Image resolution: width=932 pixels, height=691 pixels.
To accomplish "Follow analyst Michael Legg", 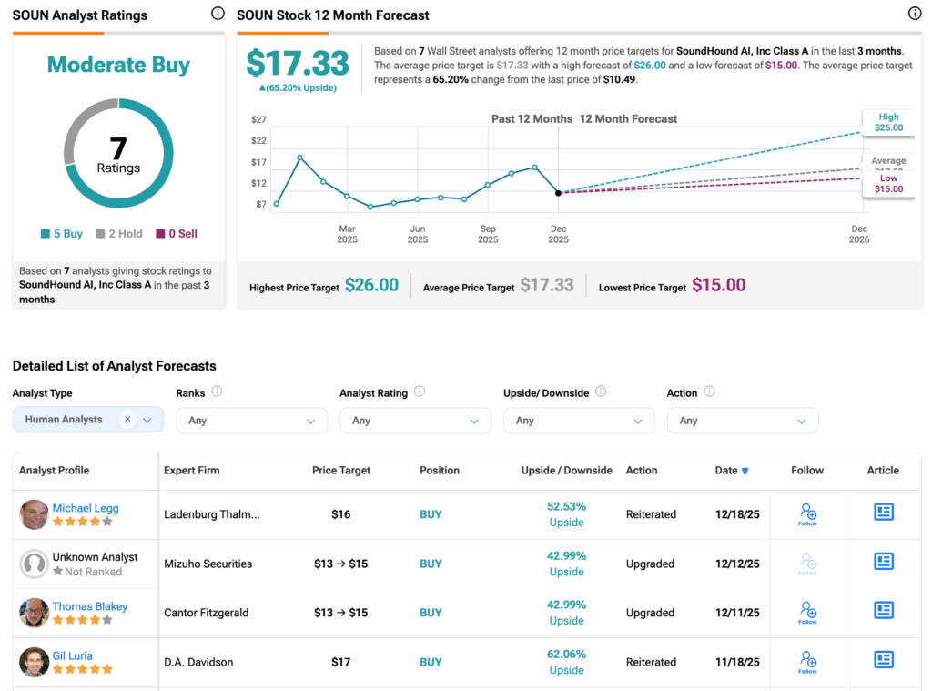I will [x=807, y=514].
